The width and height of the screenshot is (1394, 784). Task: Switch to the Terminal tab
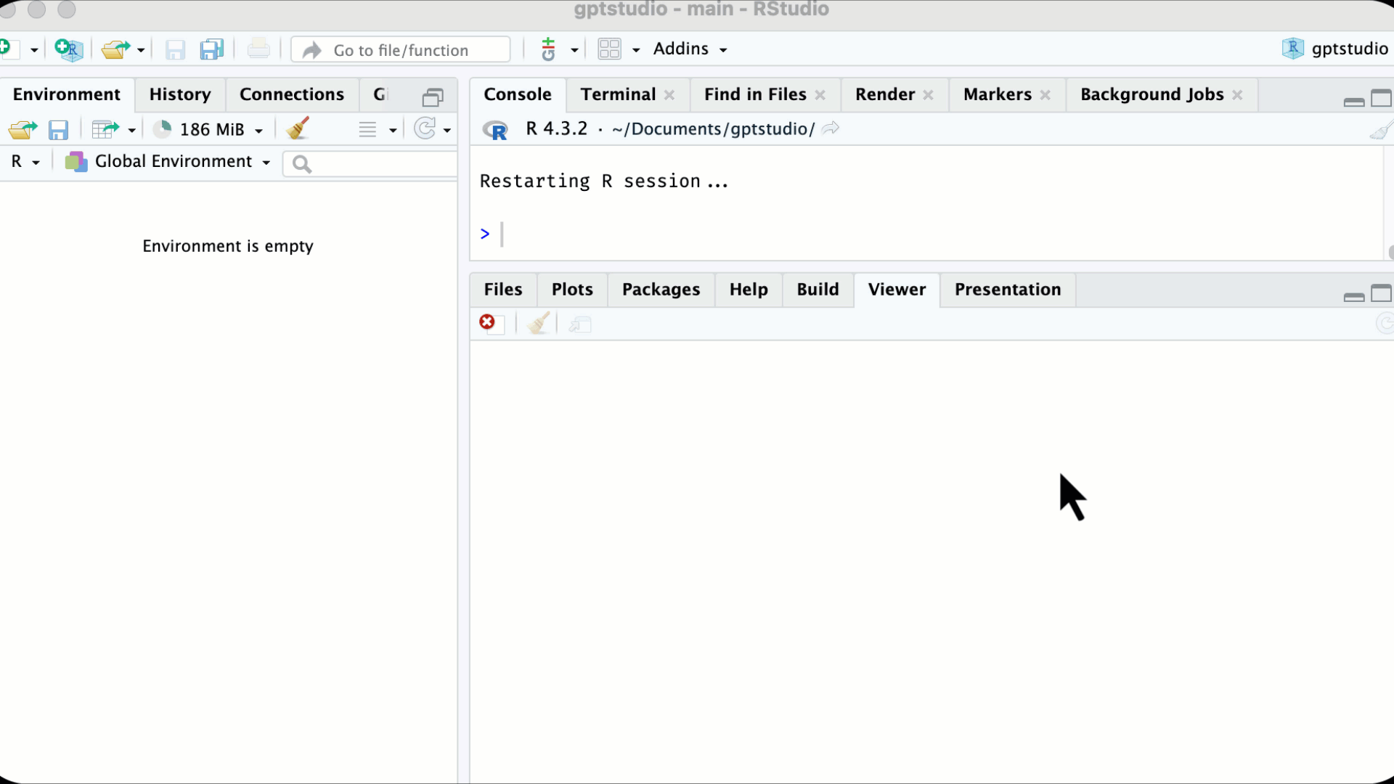tap(618, 94)
